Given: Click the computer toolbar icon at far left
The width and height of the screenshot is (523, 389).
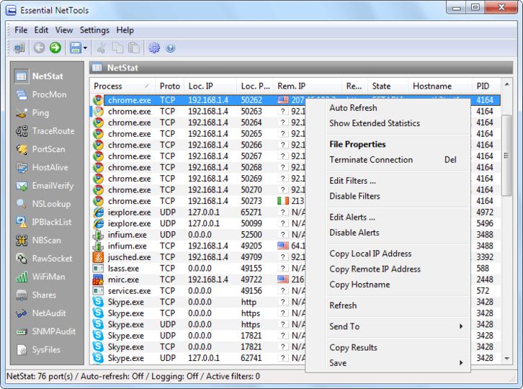Looking at the screenshot, I should [x=19, y=48].
